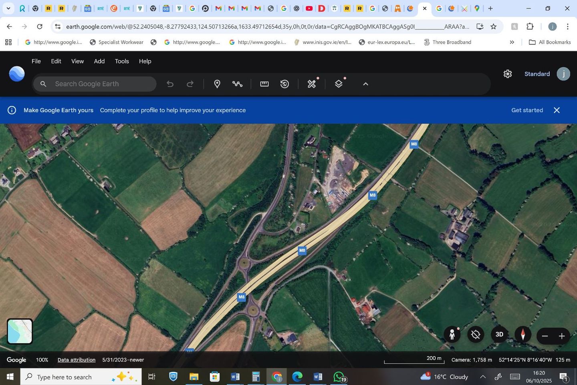577x385 pixels.
Task: Expand the hidden bookmarks overflow chevron
Action: pyautogui.click(x=512, y=42)
